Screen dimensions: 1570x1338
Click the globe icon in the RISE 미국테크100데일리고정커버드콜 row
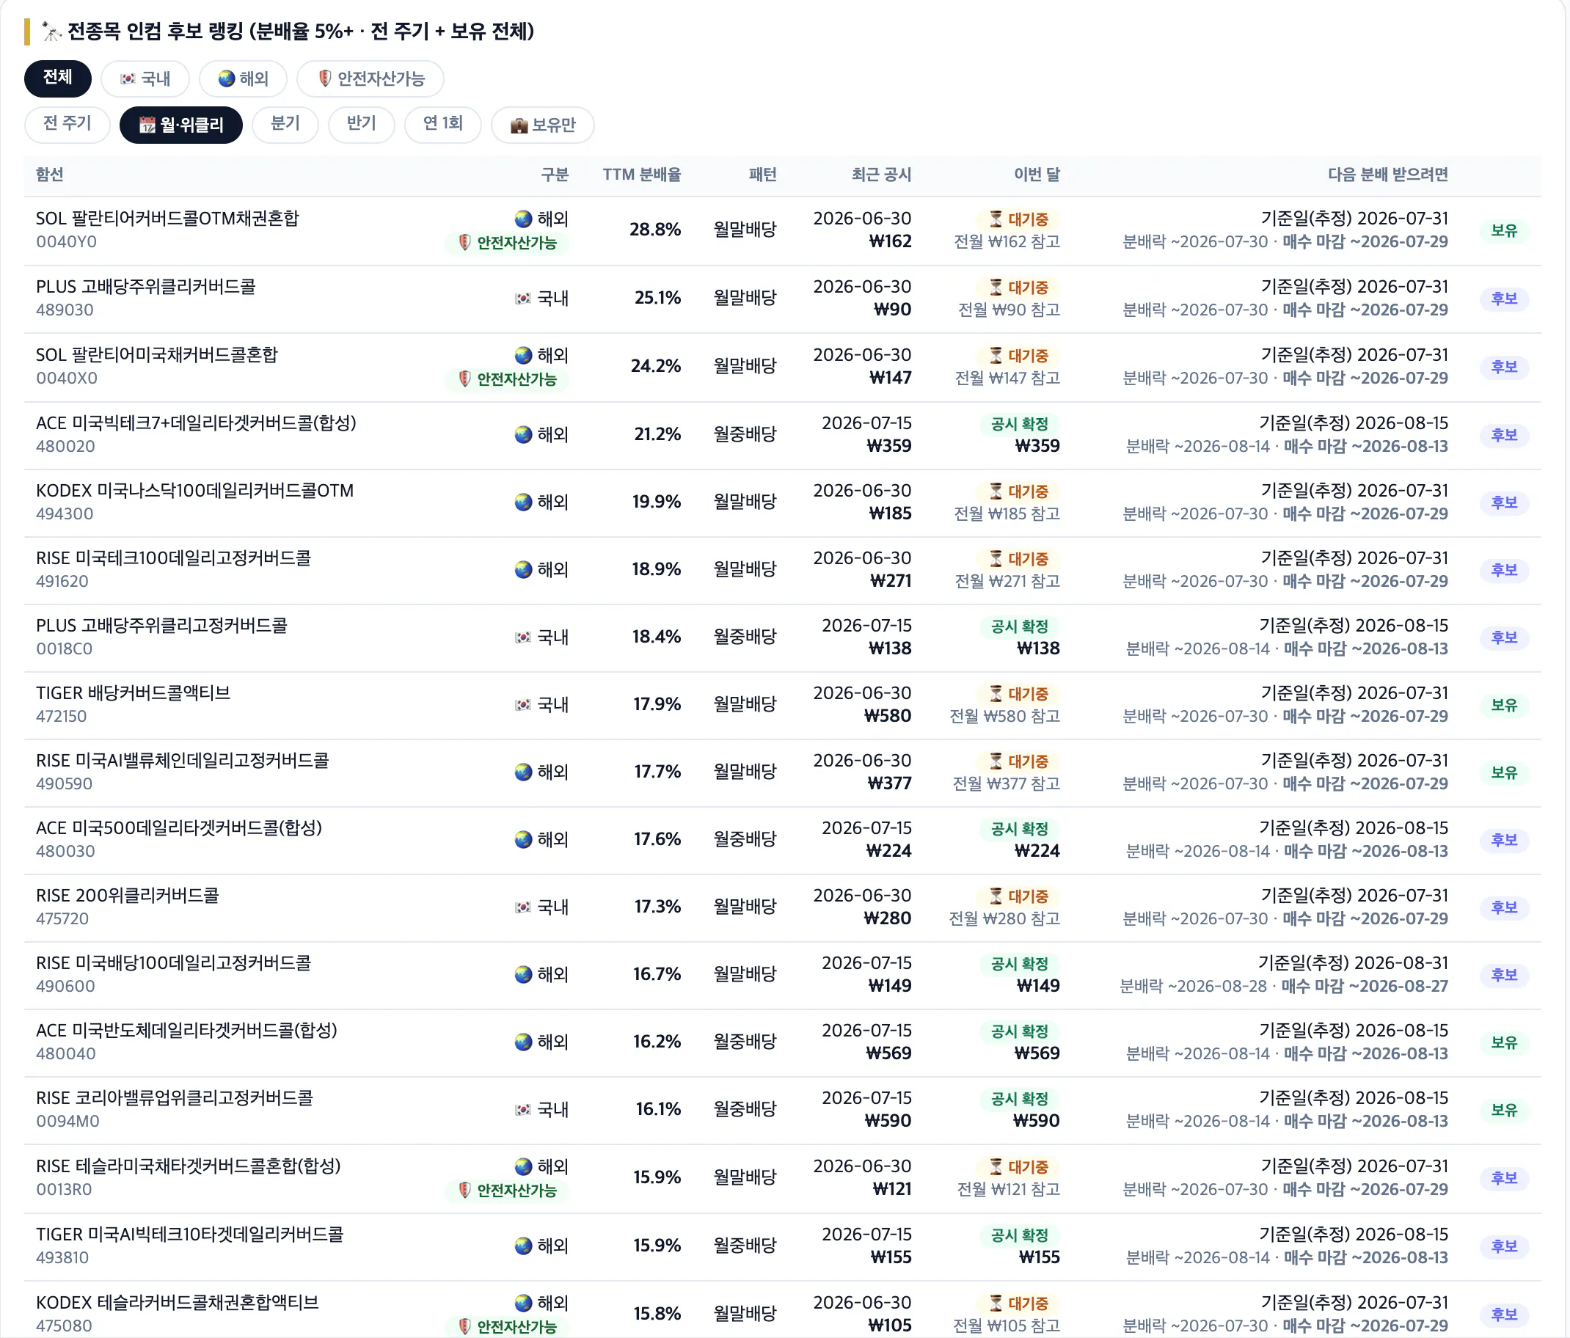523,570
